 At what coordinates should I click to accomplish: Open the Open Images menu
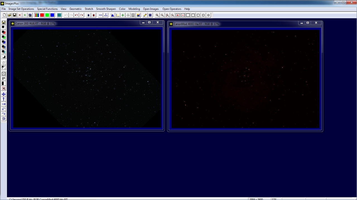(x=151, y=9)
